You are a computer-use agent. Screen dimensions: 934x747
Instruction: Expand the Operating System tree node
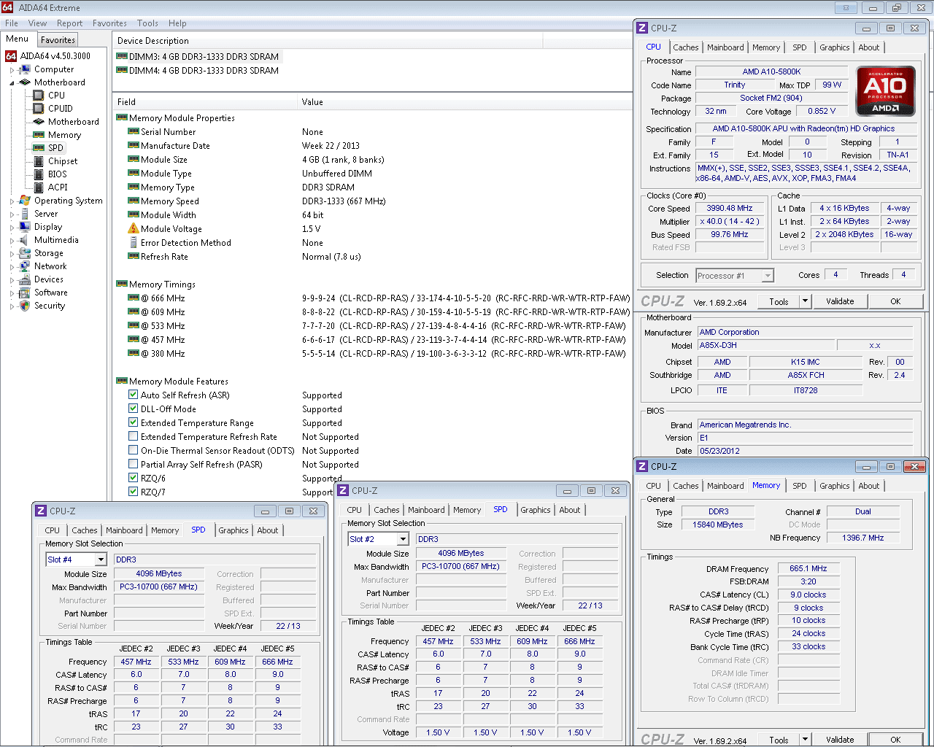[12, 201]
